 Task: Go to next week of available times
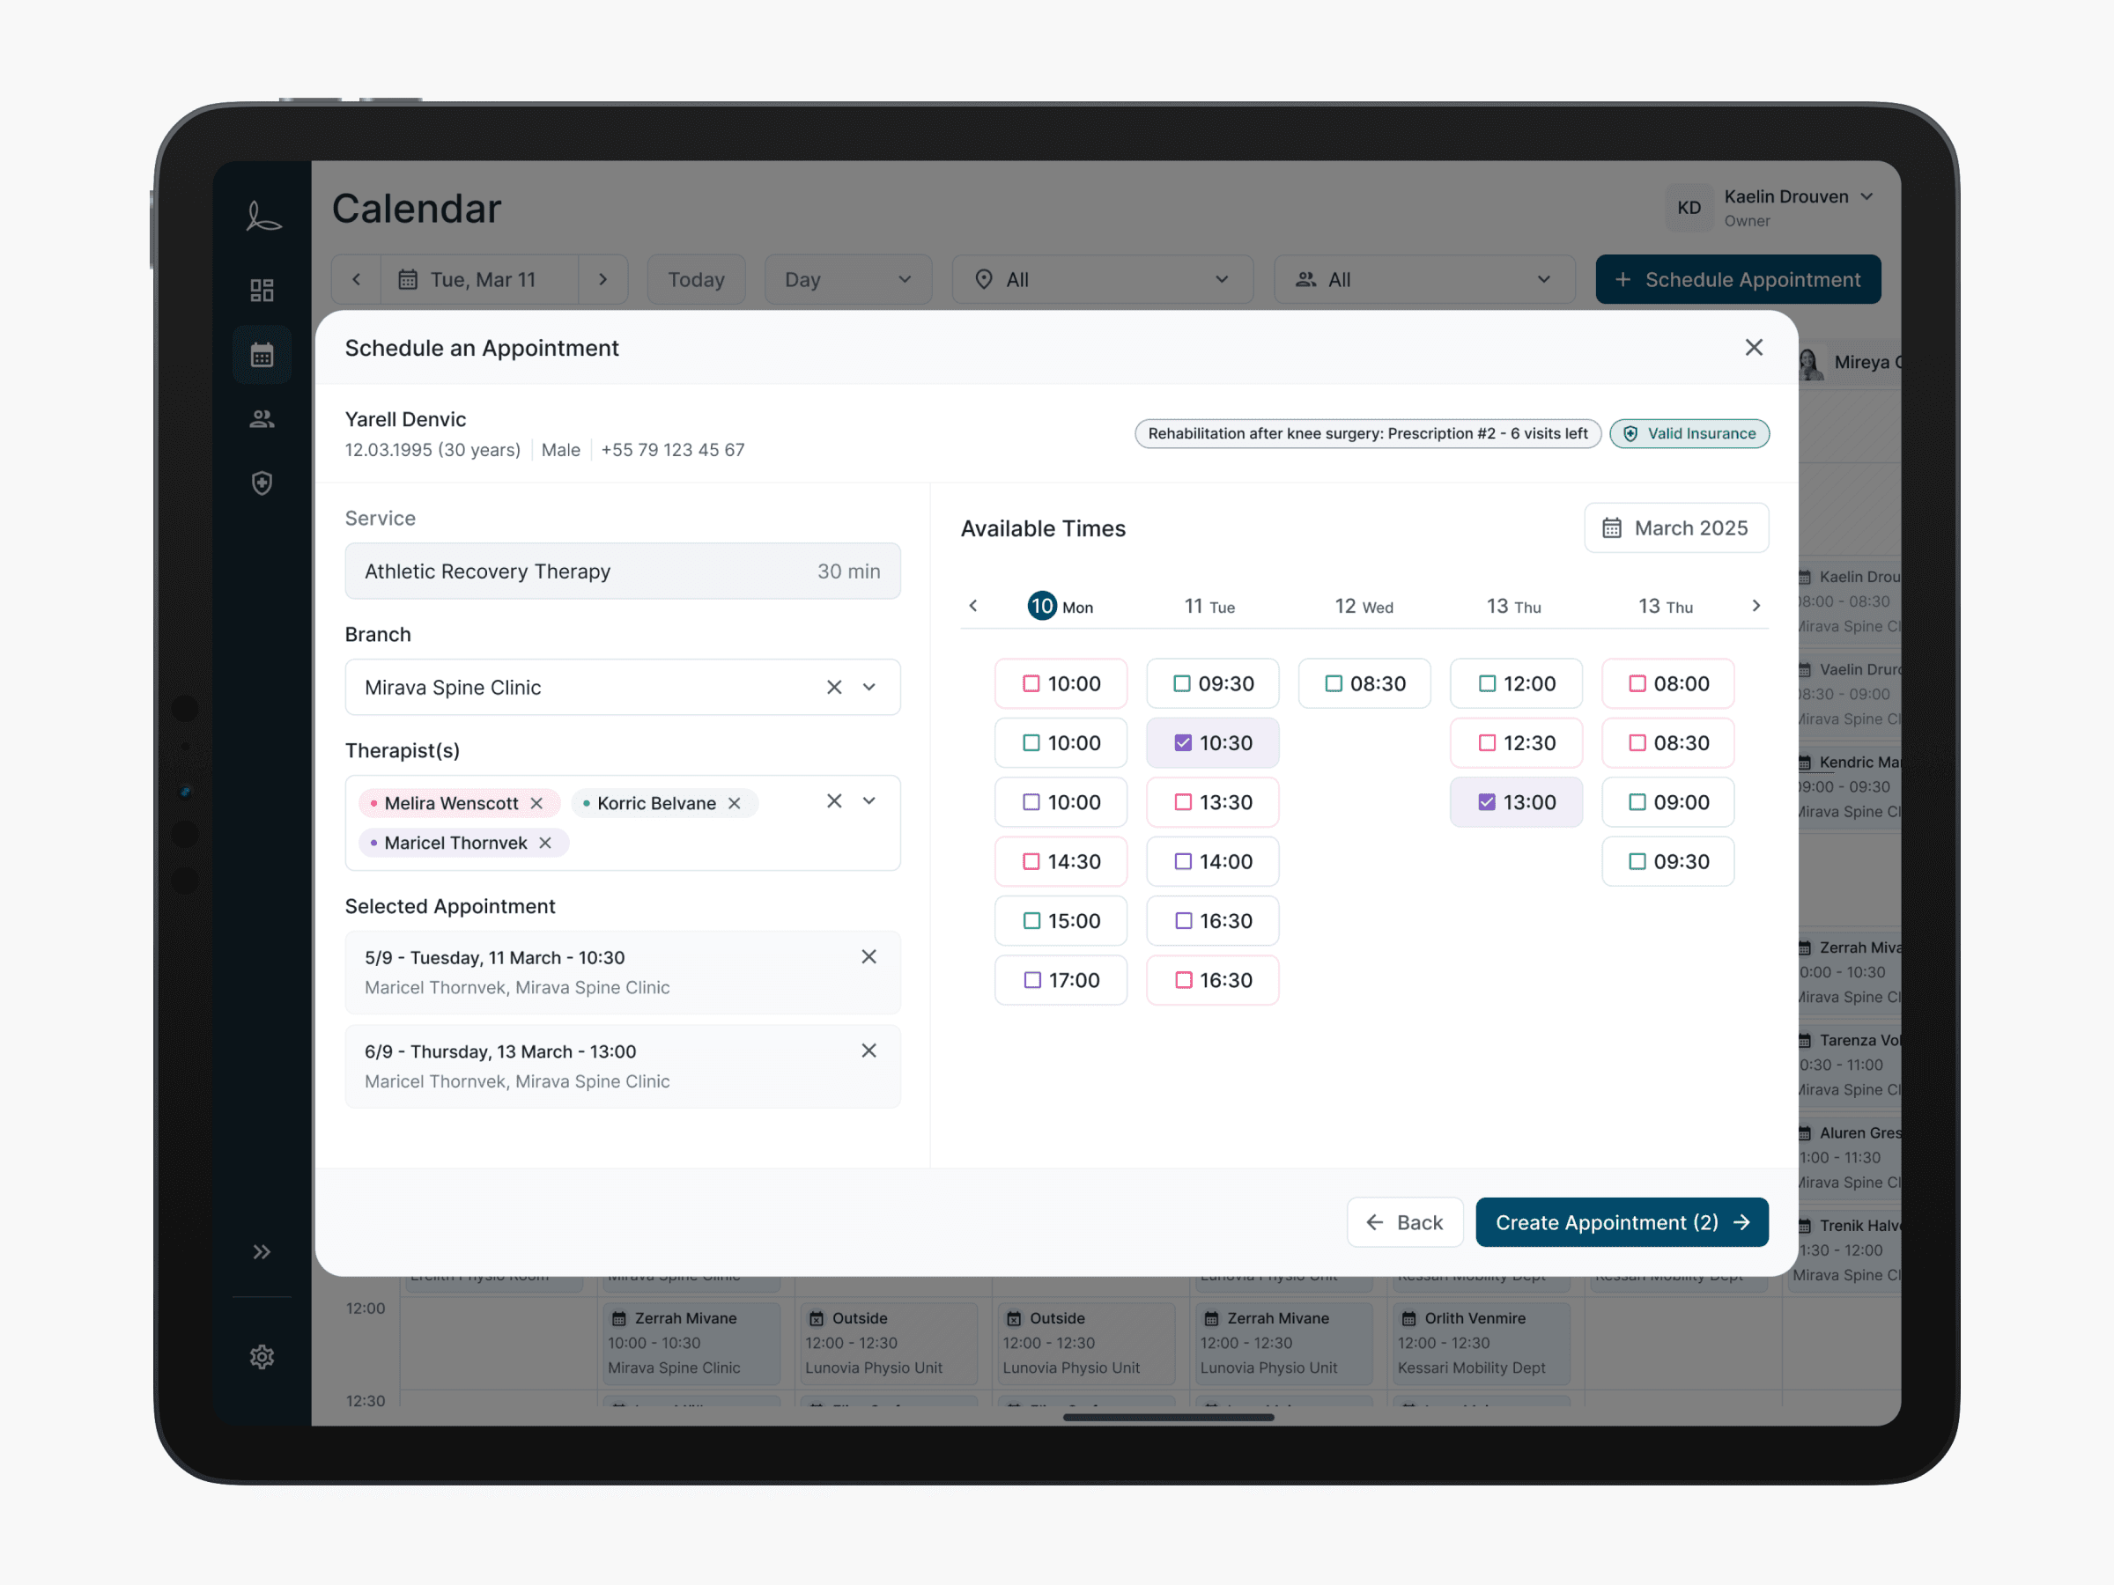1755,606
